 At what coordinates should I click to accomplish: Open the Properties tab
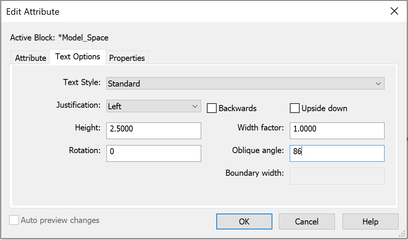(x=127, y=58)
